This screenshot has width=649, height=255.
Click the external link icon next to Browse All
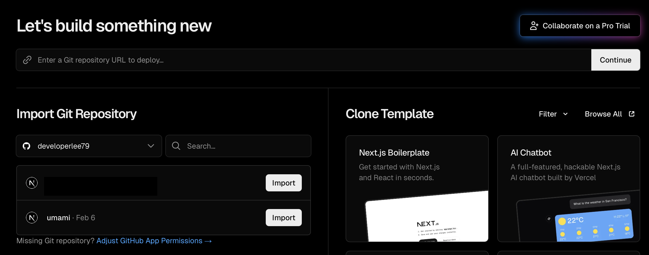click(632, 114)
